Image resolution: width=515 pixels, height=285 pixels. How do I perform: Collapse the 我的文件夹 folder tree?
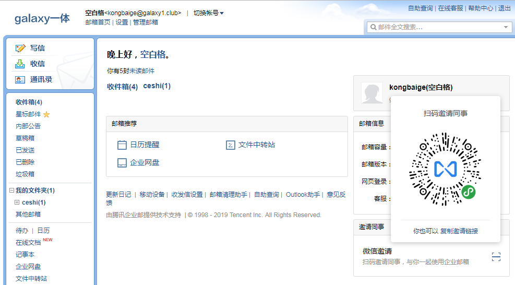(11, 191)
